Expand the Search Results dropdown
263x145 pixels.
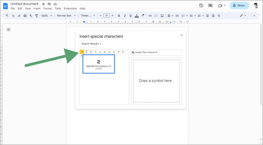pyautogui.click(x=91, y=44)
